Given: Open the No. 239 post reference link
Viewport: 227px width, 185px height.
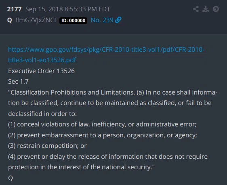Looking at the screenshot, I should (102, 20).
